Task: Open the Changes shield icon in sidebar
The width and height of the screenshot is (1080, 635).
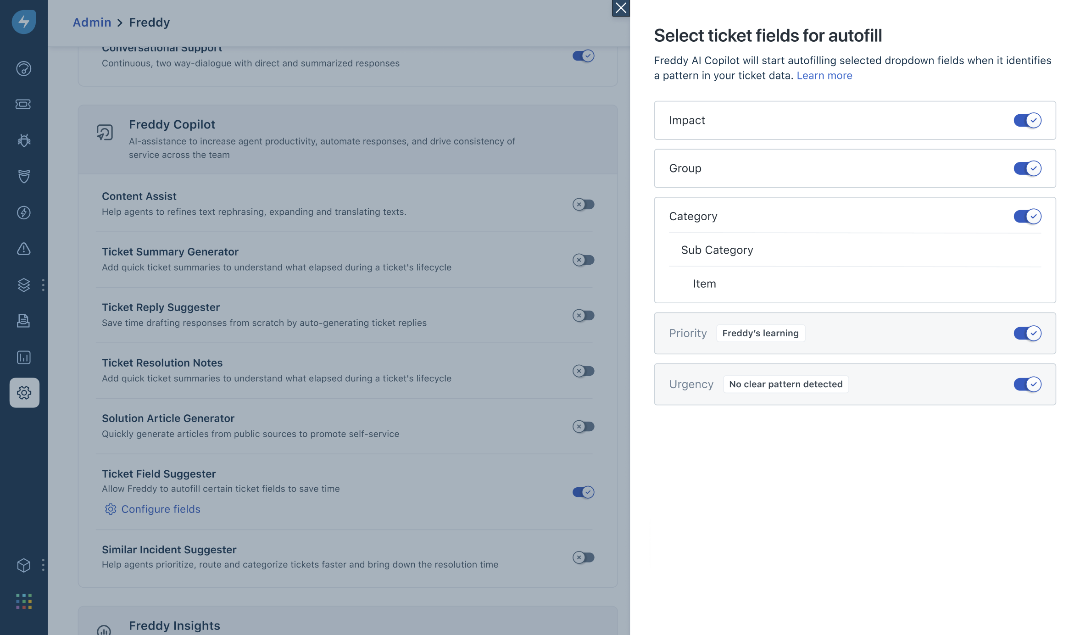Action: tap(23, 176)
